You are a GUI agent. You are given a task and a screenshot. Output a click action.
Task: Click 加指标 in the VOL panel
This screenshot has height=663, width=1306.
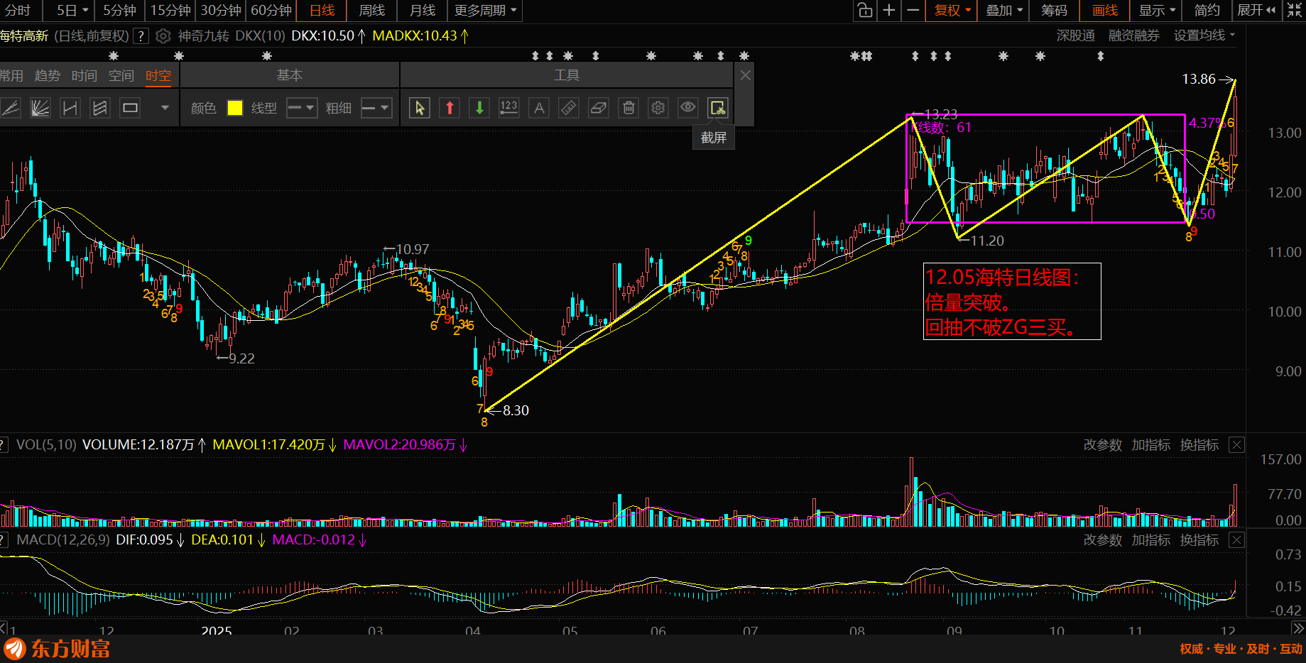[1151, 445]
